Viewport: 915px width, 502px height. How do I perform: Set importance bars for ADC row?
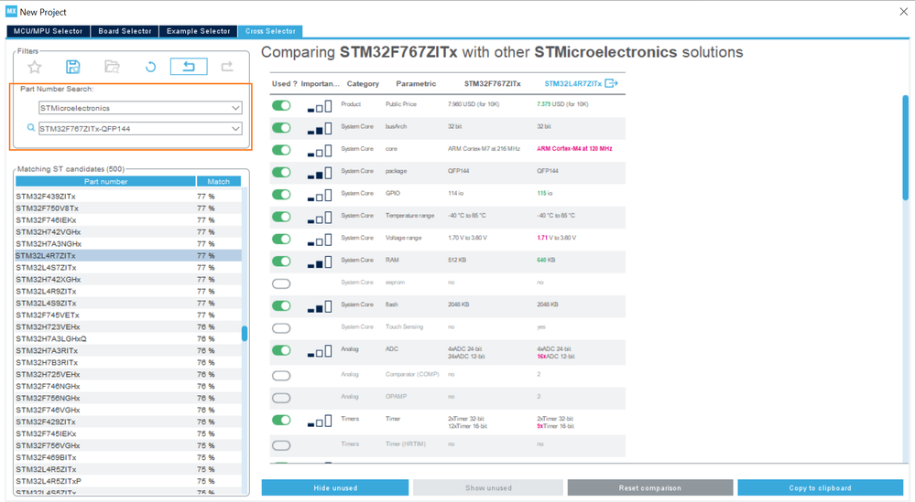320,351
